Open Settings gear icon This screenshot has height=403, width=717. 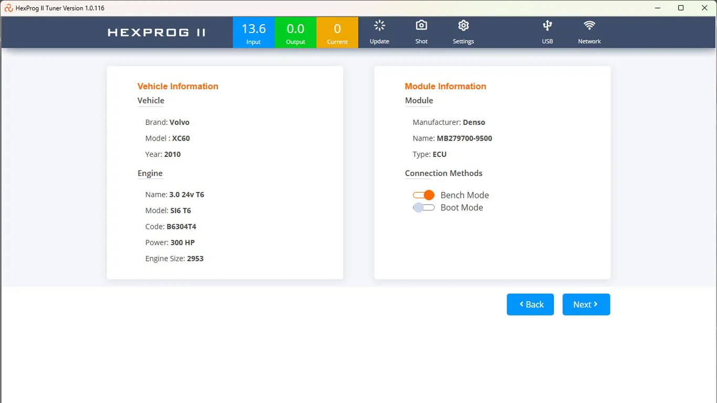[463, 26]
